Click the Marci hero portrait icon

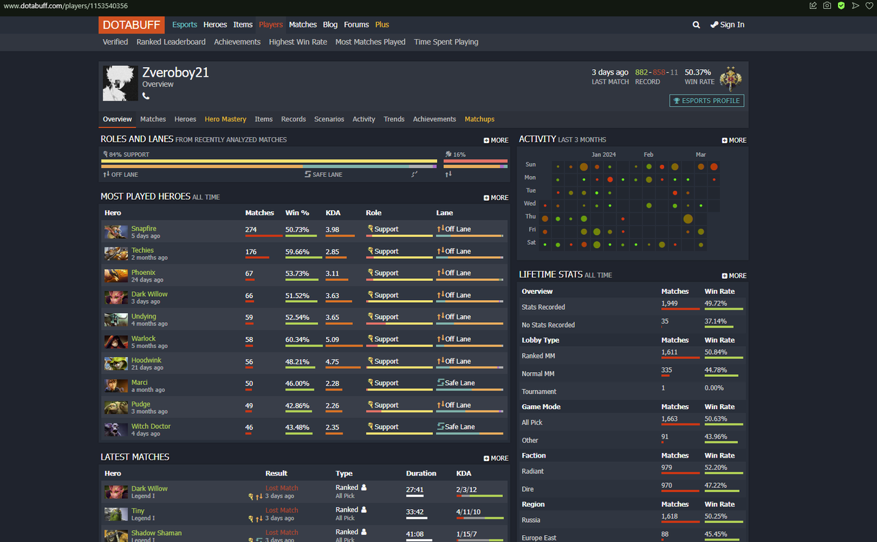[x=116, y=386]
